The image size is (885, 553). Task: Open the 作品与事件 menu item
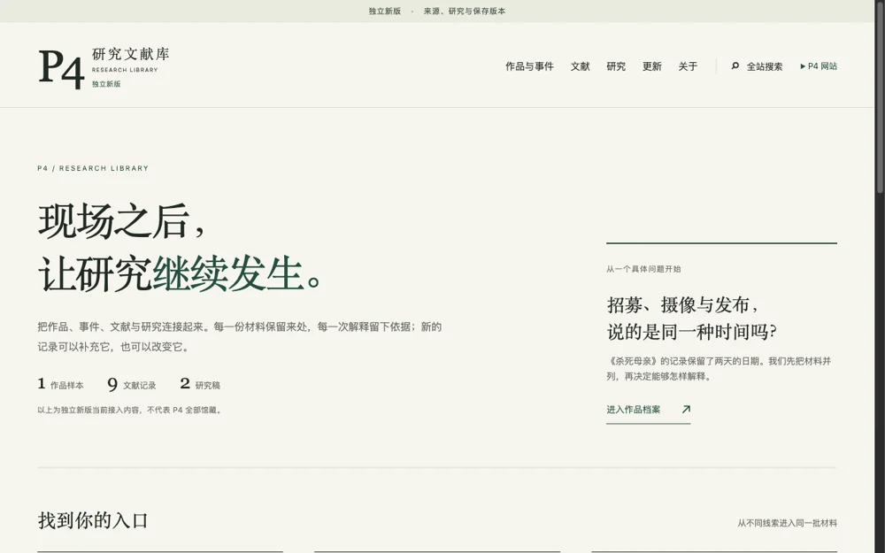pos(529,66)
